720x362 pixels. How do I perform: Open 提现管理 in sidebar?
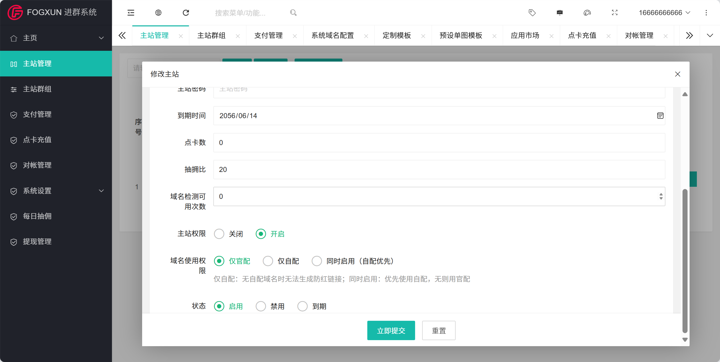tap(56, 242)
